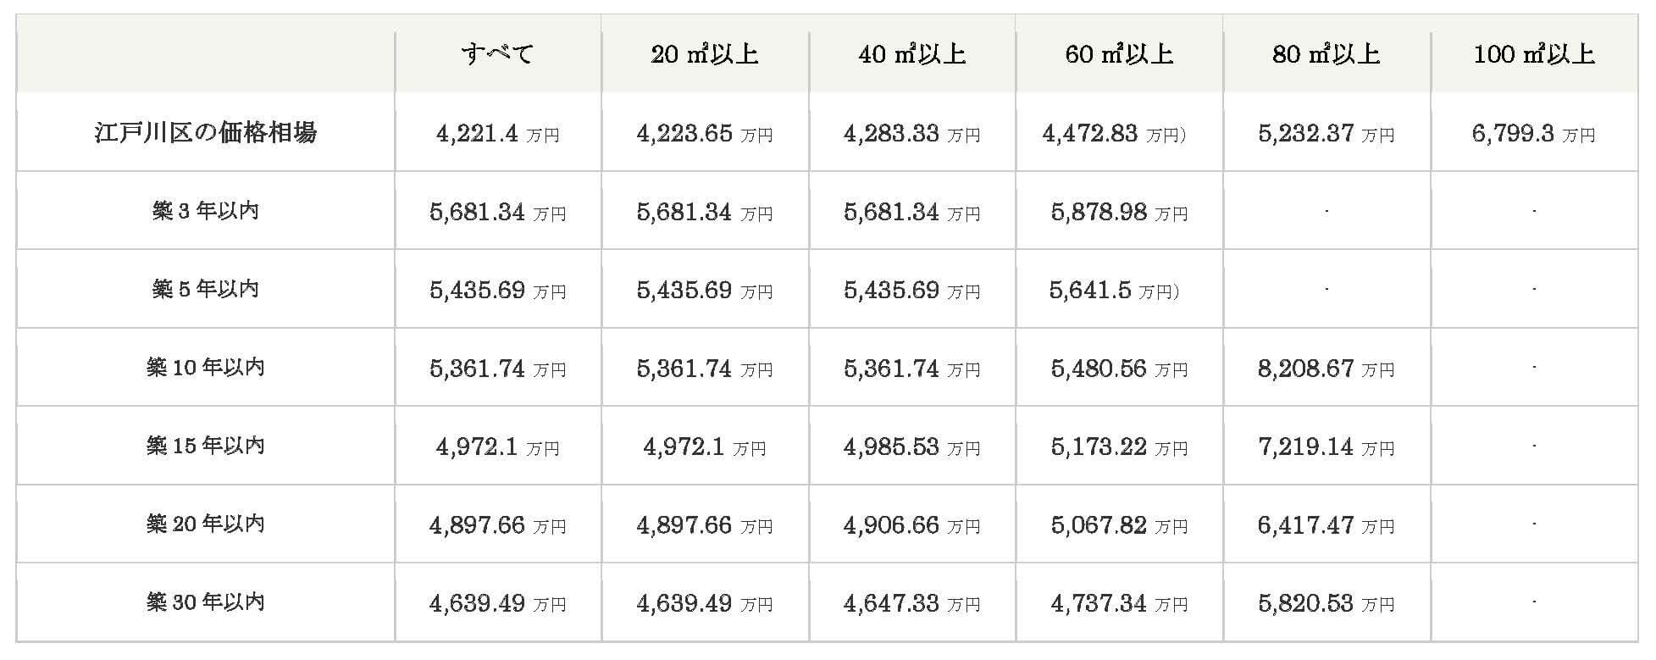Click the 築30年以内 row label
Screen dimensions: 1656x660
[206, 602]
